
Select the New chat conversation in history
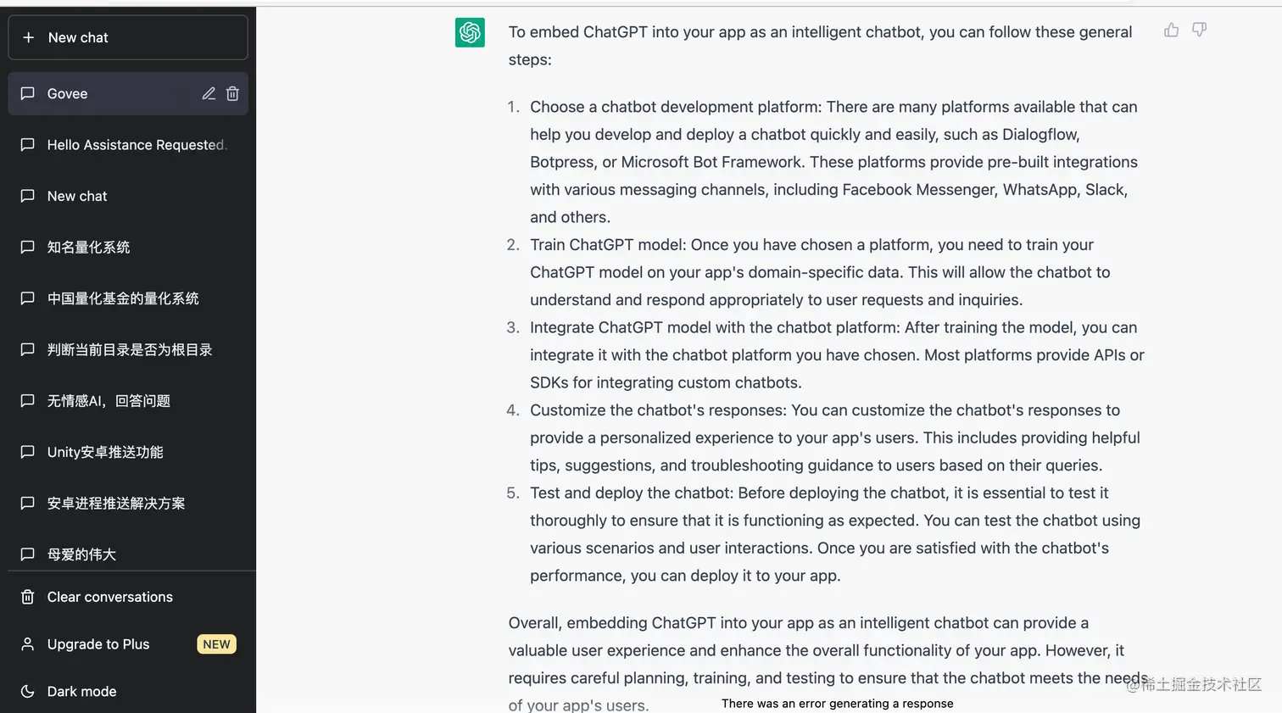(77, 196)
